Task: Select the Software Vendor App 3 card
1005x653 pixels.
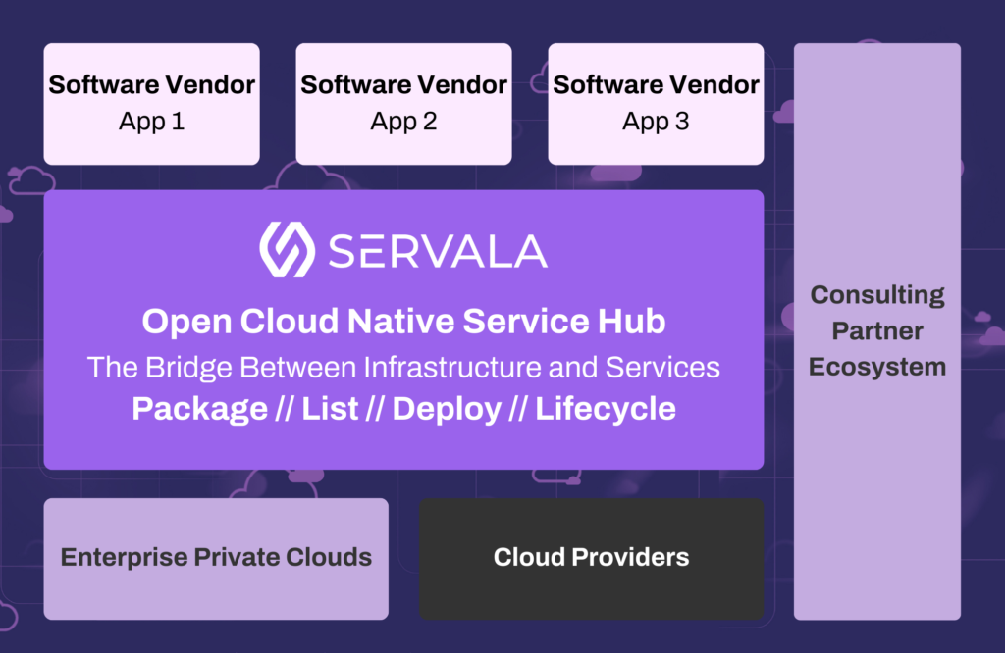Action: pyautogui.click(x=656, y=103)
